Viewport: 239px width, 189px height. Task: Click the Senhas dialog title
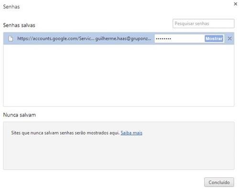click(11, 7)
